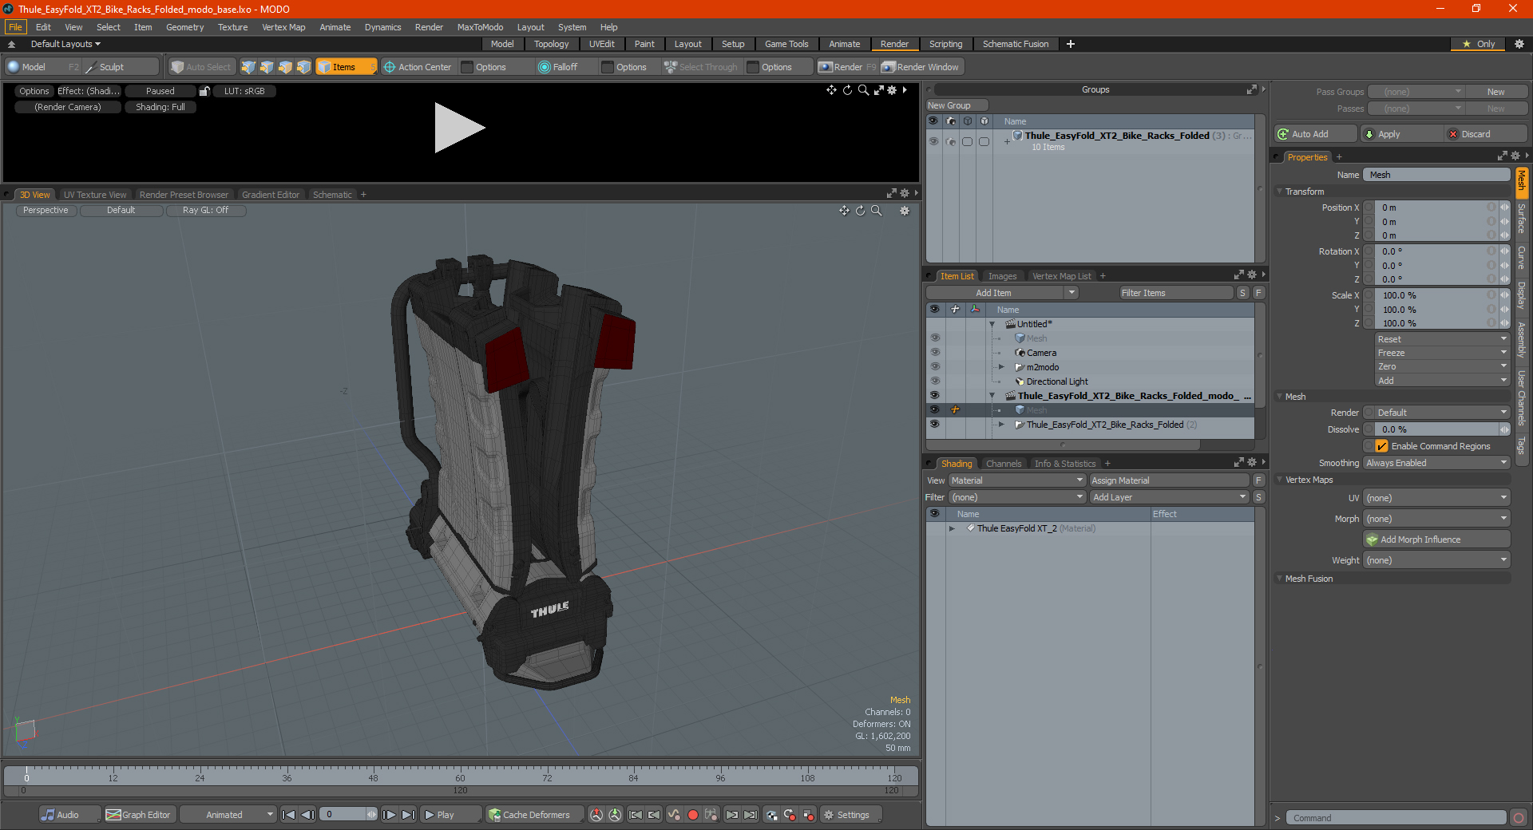Open Default Layouts dropdown

[x=65, y=44]
